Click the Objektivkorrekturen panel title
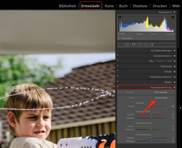Image resolution: width=182 pixels, height=148 pixels. click(161, 77)
